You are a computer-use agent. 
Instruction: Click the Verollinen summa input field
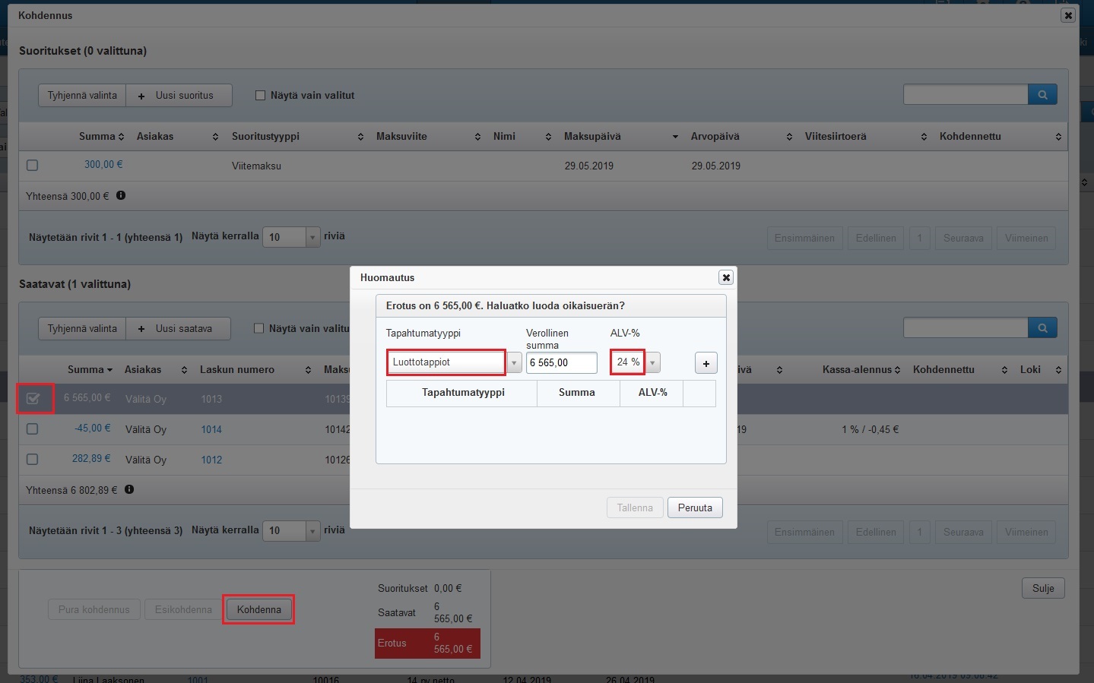pos(561,363)
